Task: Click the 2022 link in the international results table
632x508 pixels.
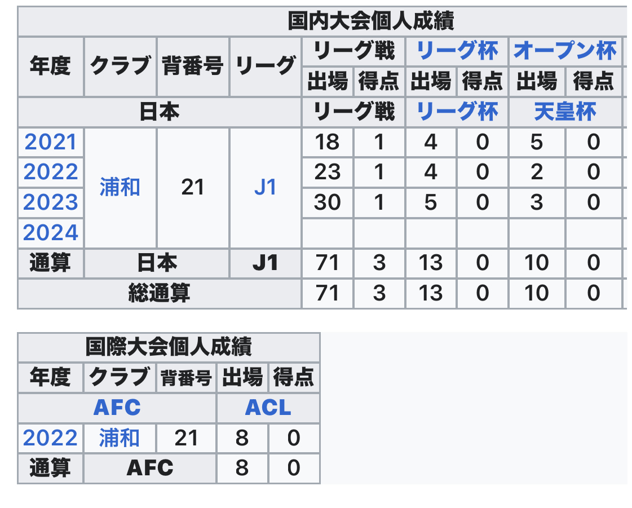Action: pos(50,438)
